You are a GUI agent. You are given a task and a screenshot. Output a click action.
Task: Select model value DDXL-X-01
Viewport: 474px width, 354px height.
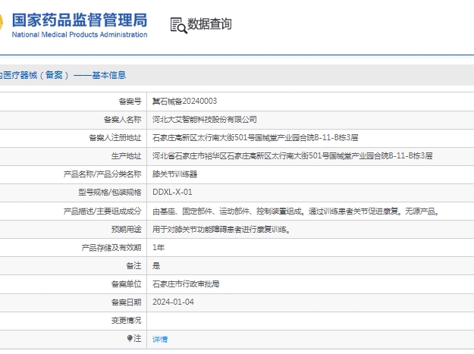pyautogui.click(x=172, y=192)
